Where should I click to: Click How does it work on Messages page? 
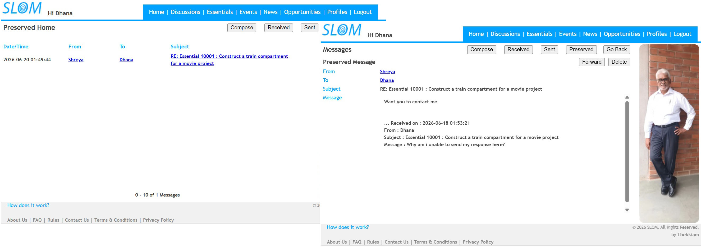click(348, 227)
